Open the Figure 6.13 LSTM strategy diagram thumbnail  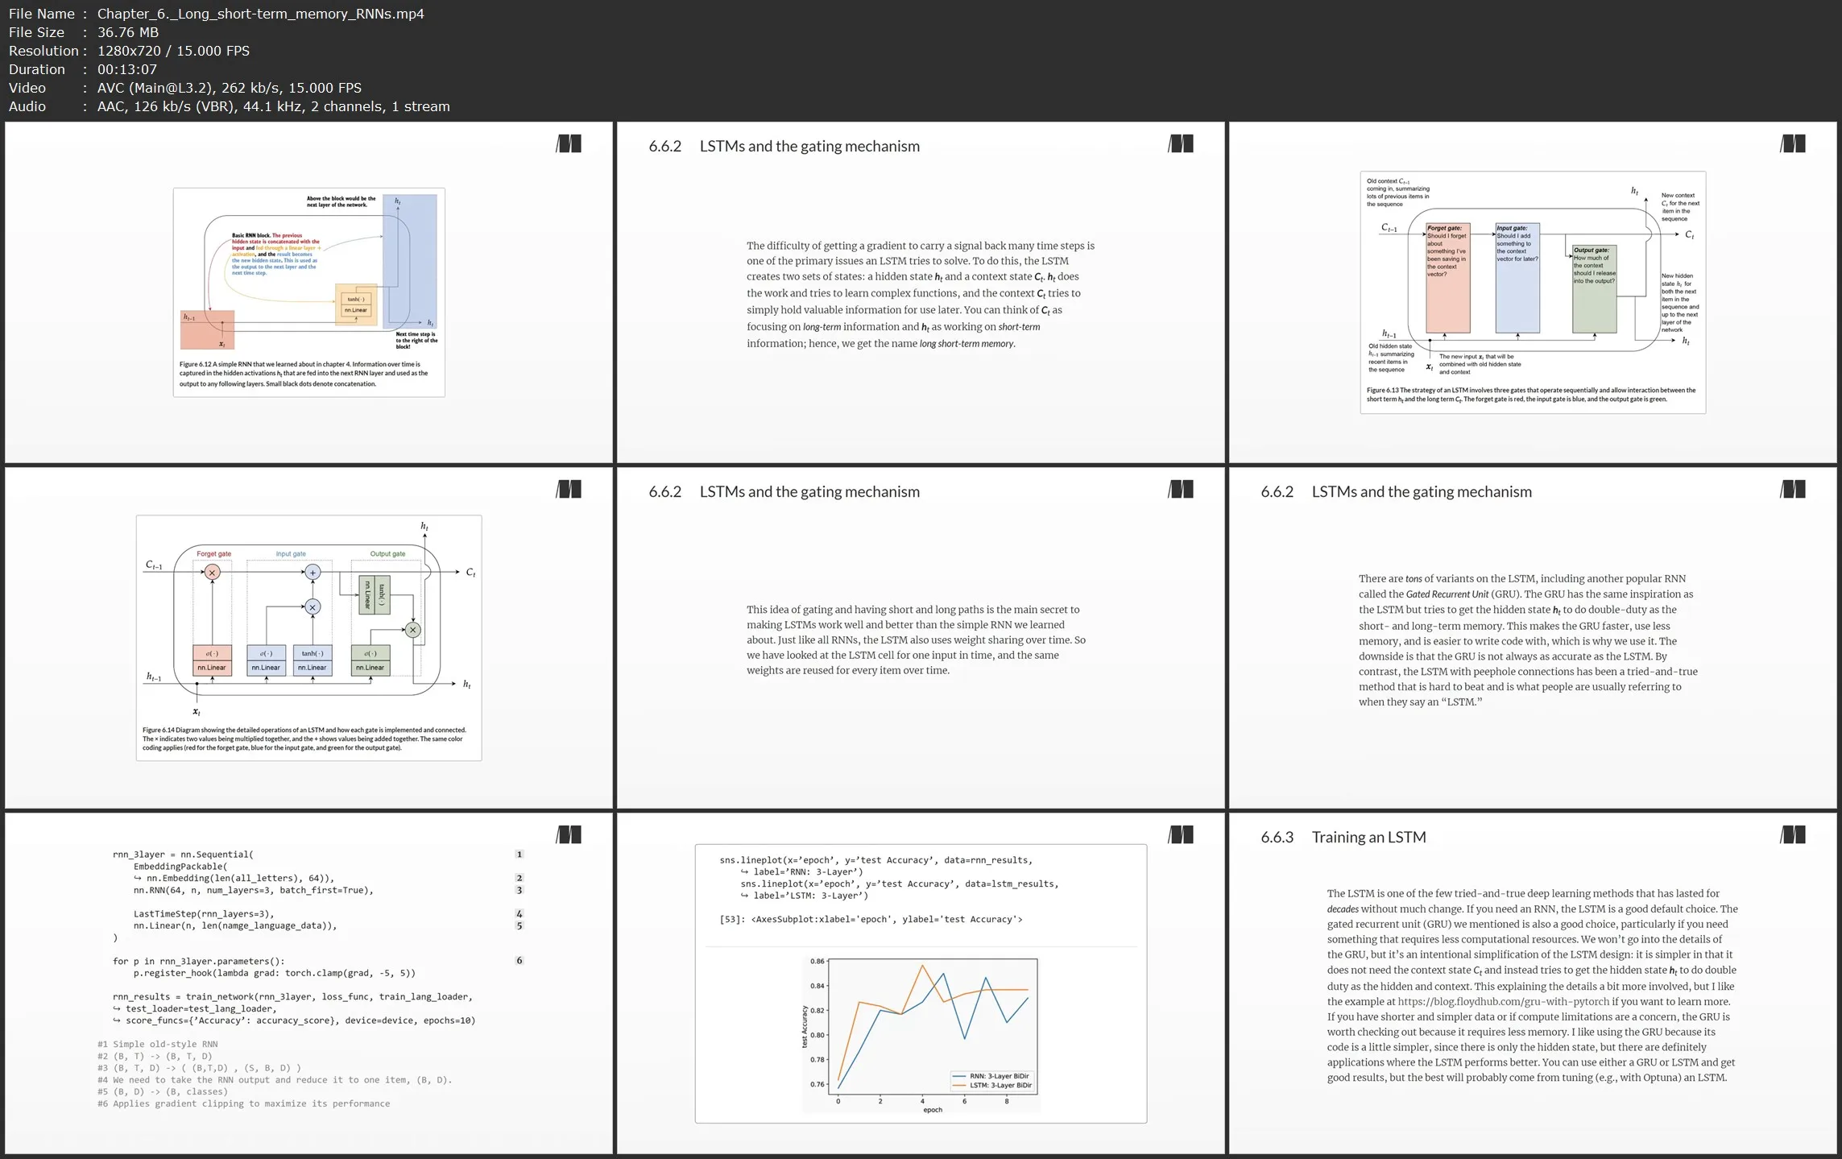[1533, 292]
